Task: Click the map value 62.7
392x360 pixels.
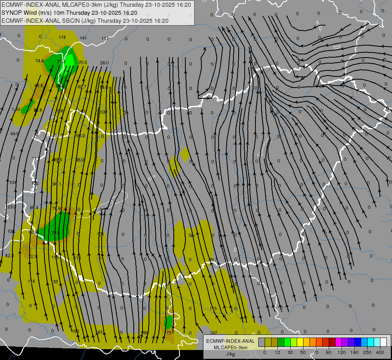Action: [x=82, y=87]
